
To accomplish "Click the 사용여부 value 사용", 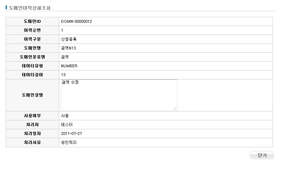I will 65,116.
